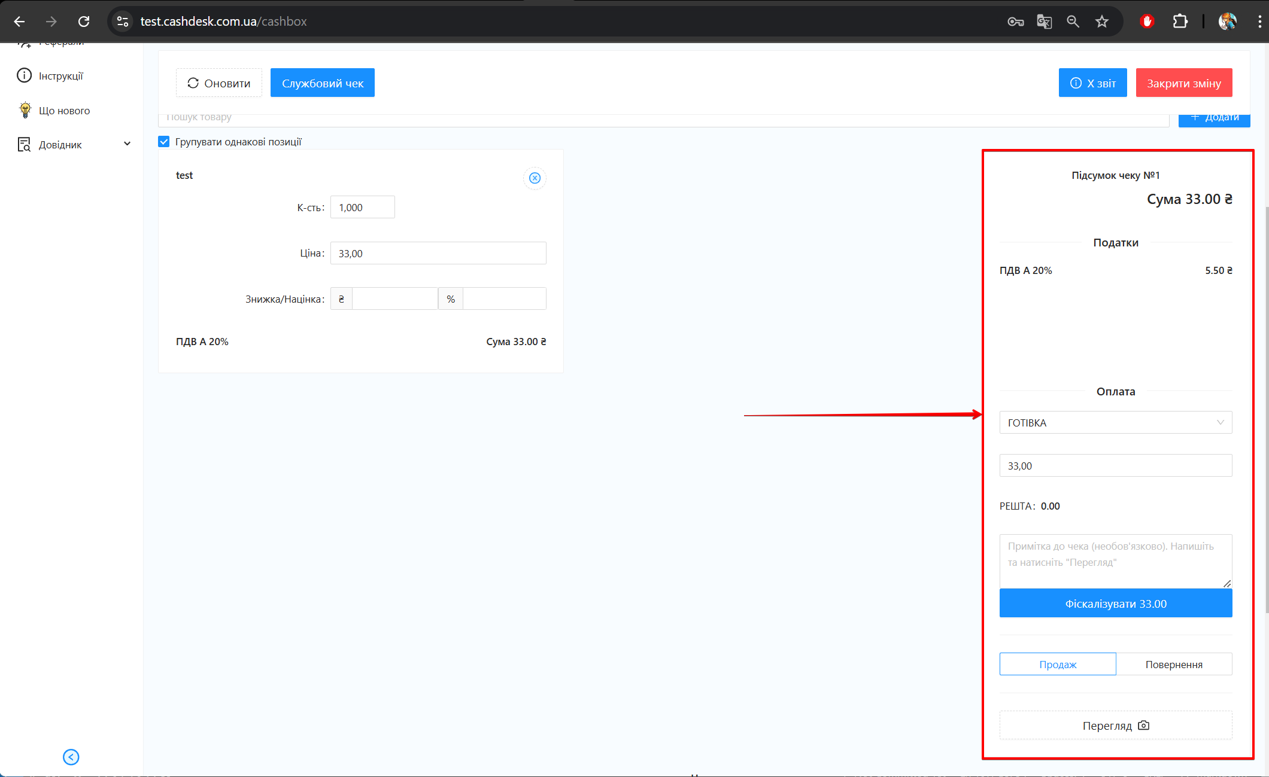Focus the Ціна price input field
Viewport: 1269px width, 777px height.
(438, 254)
